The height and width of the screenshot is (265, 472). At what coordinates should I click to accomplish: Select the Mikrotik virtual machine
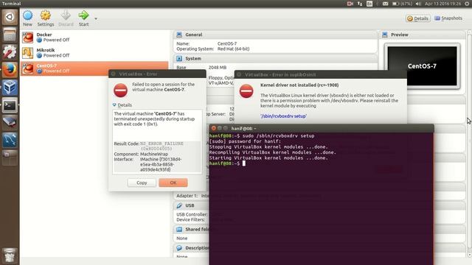[x=94, y=53]
